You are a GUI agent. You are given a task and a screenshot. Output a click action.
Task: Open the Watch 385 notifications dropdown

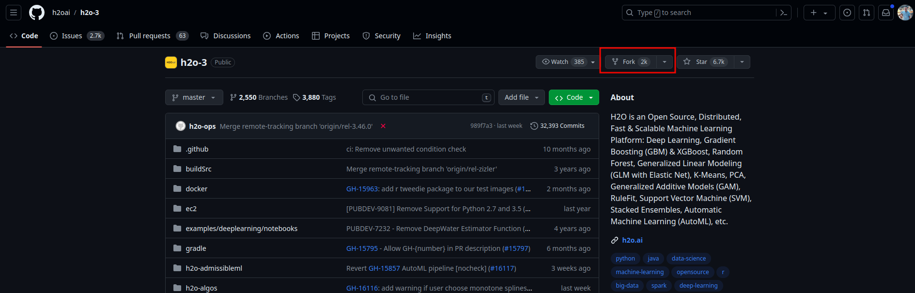click(x=568, y=62)
